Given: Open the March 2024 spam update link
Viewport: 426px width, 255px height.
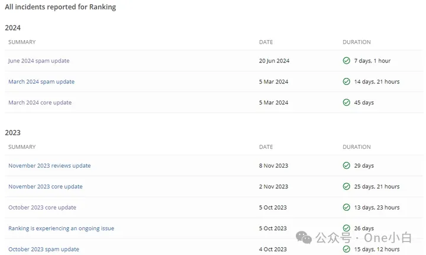Looking at the screenshot, I should click(41, 81).
